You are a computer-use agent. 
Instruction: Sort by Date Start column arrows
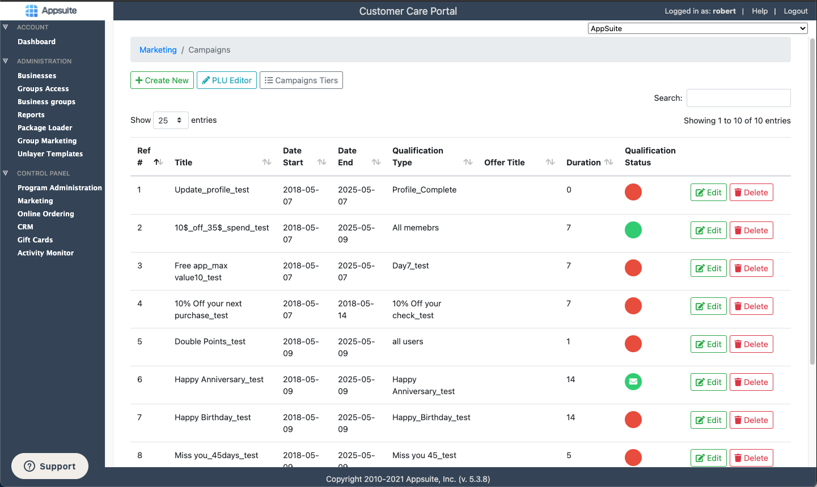(x=321, y=163)
